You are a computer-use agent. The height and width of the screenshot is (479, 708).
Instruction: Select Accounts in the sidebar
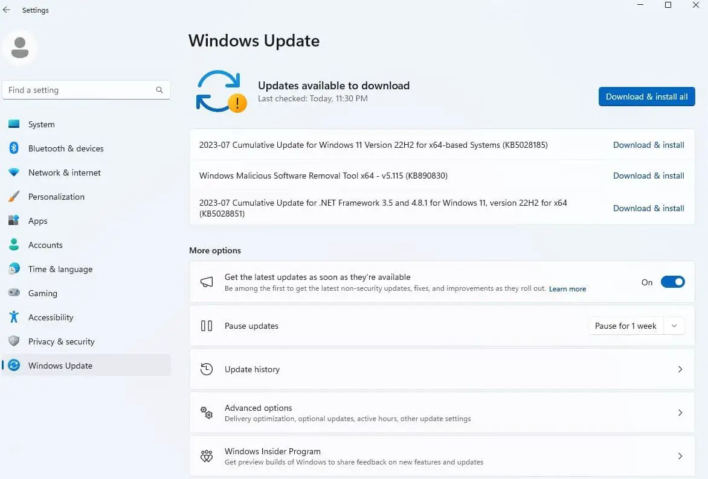45,245
